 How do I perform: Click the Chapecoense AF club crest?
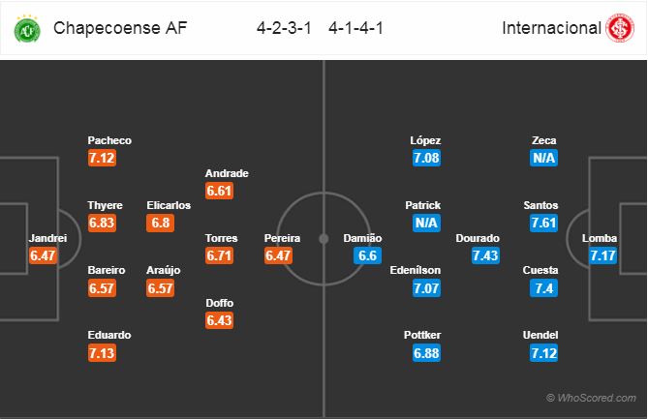point(29,29)
